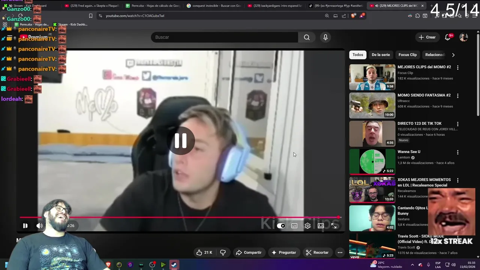Open MOMO SIENDO FANTASMA #2 video title

[x=424, y=95]
